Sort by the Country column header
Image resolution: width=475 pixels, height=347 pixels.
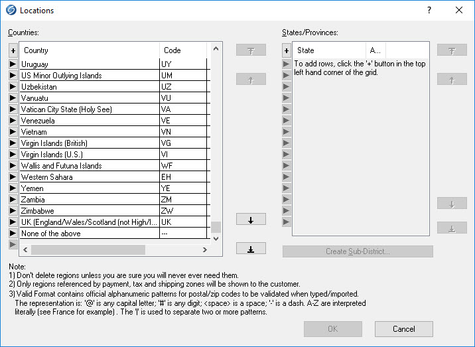coord(89,50)
